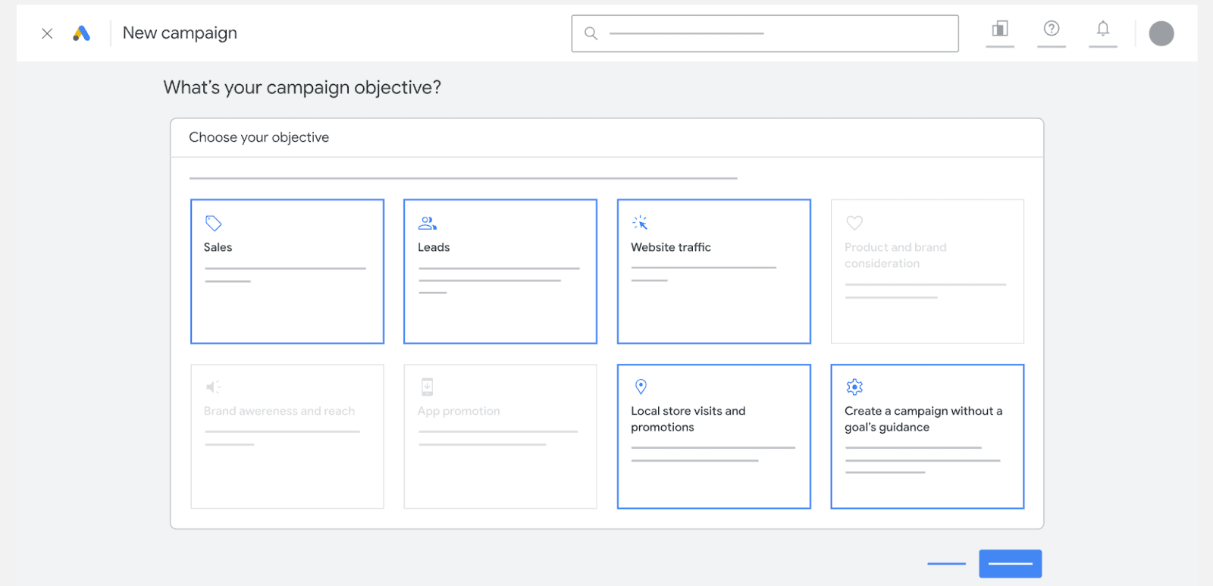
Task: Close the New campaign wizard
Action: click(x=47, y=33)
